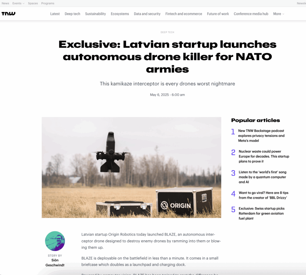Open popular article about TNW Backstage podcast

tap(261, 136)
